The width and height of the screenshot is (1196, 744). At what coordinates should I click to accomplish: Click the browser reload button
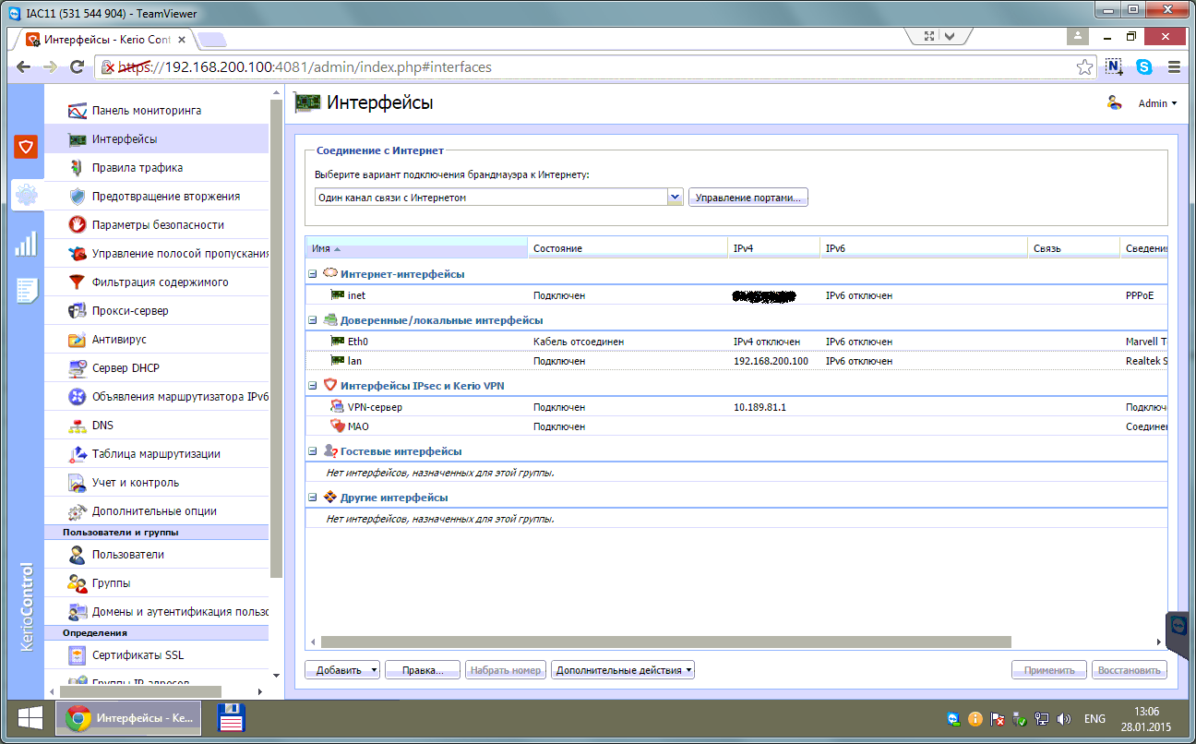click(x=78, y=67)
